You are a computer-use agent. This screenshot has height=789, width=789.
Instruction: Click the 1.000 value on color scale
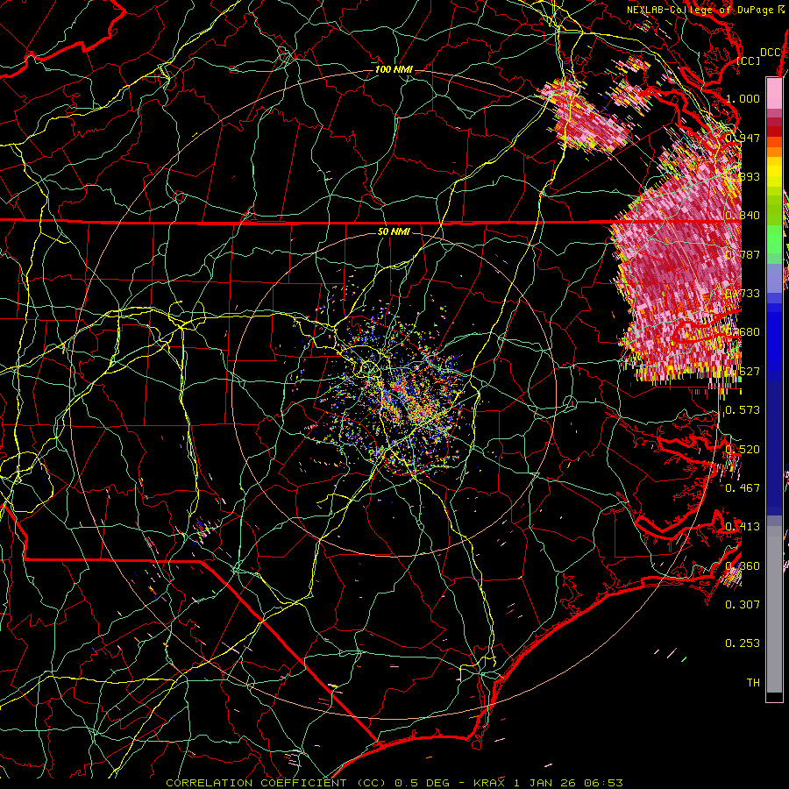743,98
